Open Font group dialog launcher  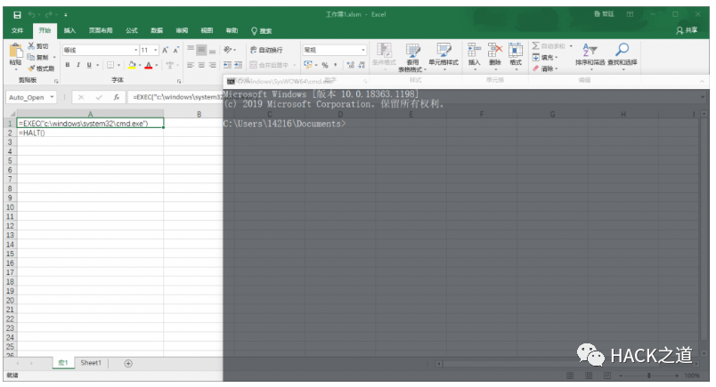point(179,81)
